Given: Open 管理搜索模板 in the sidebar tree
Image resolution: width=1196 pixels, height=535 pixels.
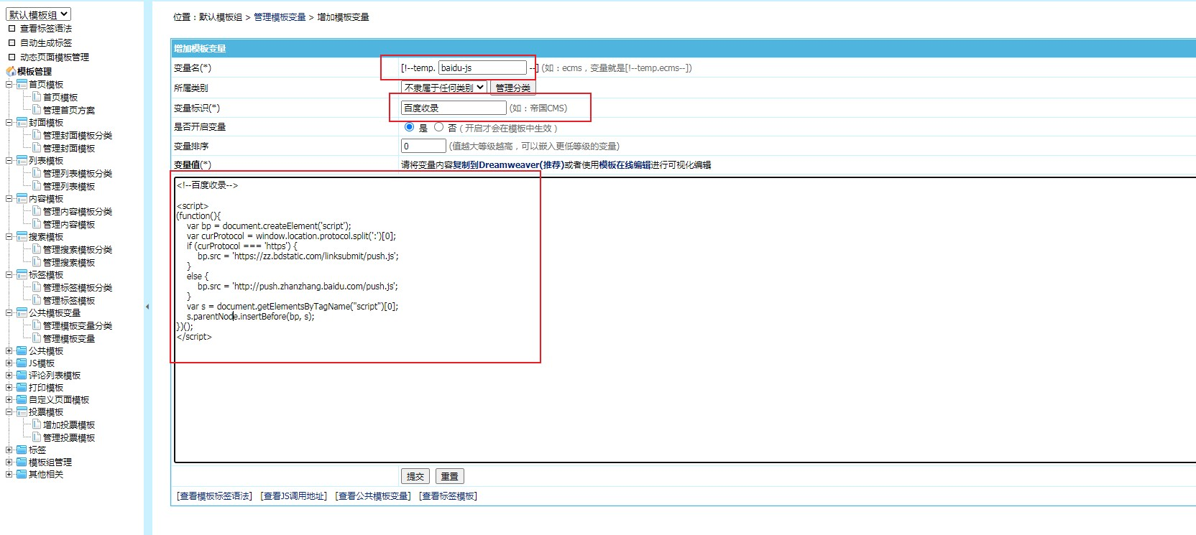Looking at the screenshot, I should coord(69,262).
